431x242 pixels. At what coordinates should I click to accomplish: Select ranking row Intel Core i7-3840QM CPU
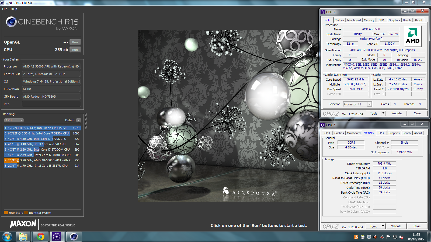tap(42, 155)
